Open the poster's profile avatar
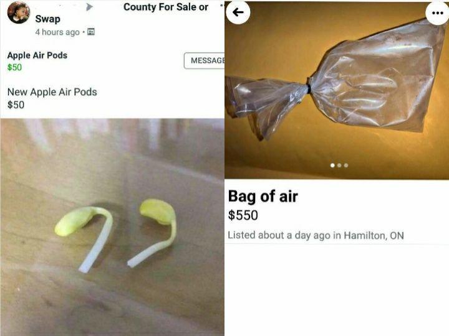Screen dimensions: 449x336 coord(19,12)
